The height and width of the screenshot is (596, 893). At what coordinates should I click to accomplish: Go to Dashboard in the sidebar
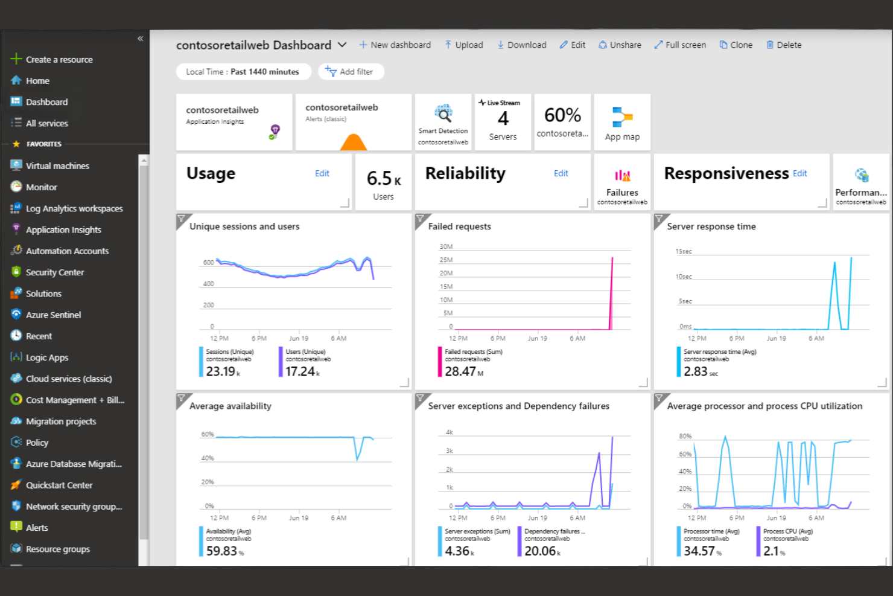pyautogui.click(x=47, y=101)
